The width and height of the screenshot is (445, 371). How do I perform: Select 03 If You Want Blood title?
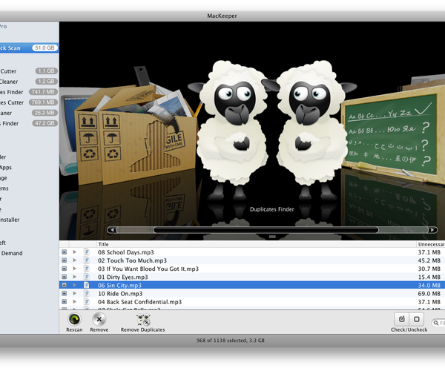tap(148, 269)
